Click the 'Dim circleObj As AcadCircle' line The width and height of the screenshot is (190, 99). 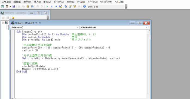click(x=41, y=40)
